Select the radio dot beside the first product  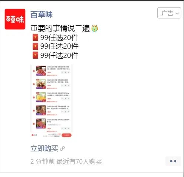(34, 71)
